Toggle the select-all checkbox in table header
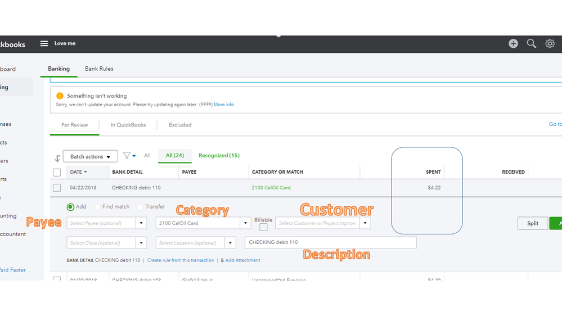 click(x=57, y=172)
